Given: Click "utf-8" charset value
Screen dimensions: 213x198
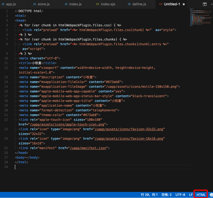Looking at the screenshot, I should (x=52, y=58).
